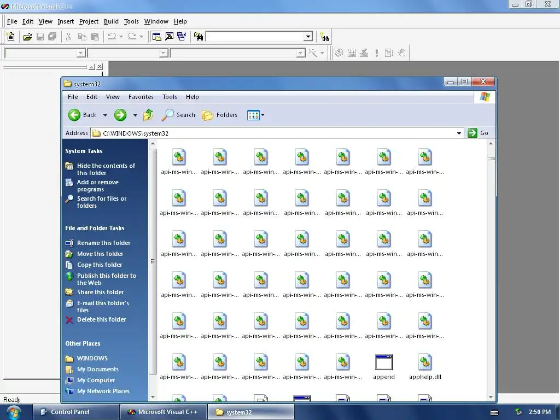This screenshot has width=560, height=420.
Task: Toggle the Output window icon in Visual C++
Action: coord(169,37)
